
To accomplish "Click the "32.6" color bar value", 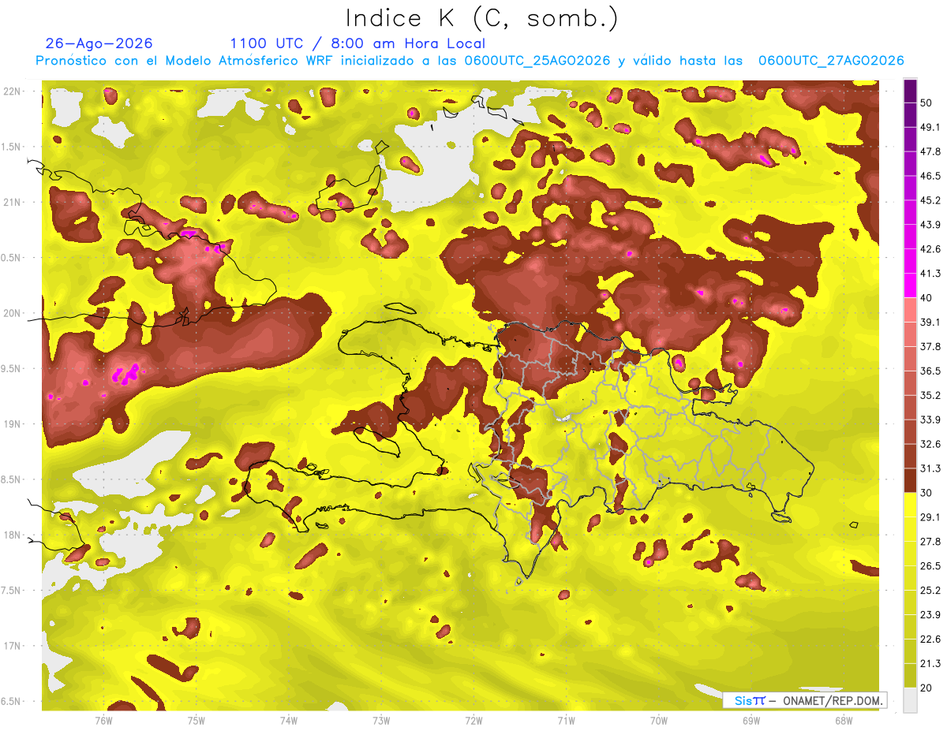I will (x=930, y=444).
